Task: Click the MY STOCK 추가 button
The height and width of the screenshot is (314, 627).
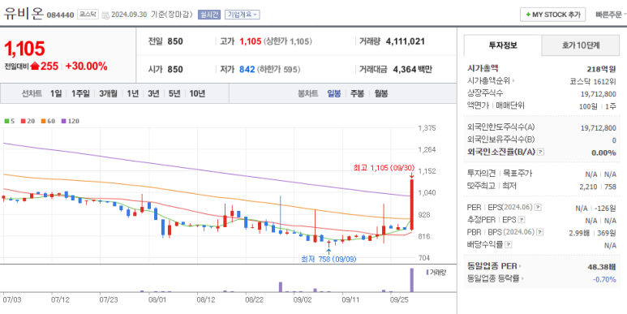Action: pos(552,15)
